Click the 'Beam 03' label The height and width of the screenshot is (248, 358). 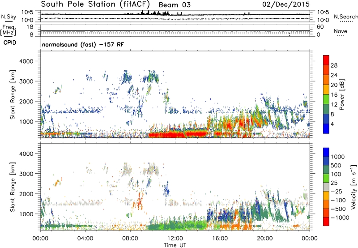pyautogui.click(x=175, y=5)
